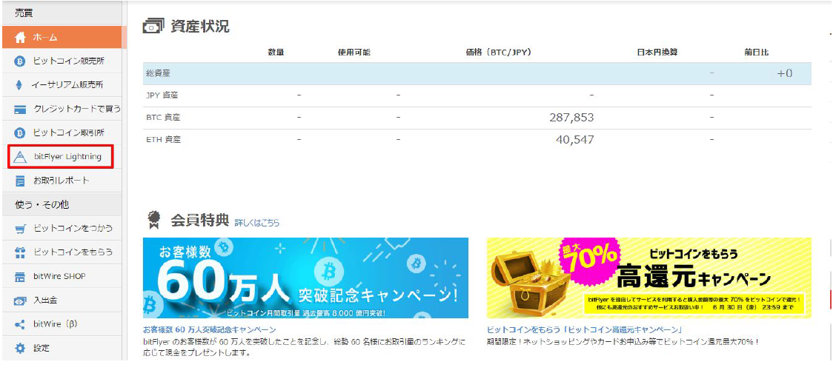Click the 日本円換算 column header
836x376 pixels.
657,53
